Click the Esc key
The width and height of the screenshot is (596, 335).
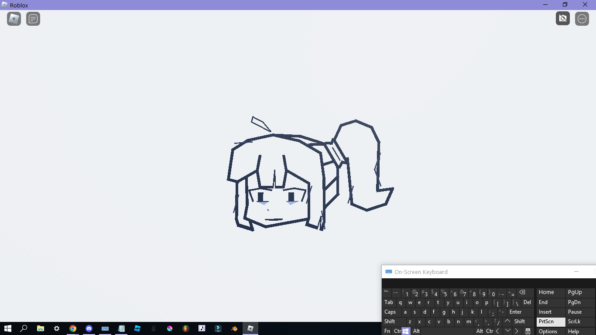coord(387,293)
